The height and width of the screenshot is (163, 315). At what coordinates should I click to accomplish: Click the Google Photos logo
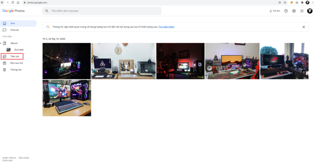[x=14, y=11]
